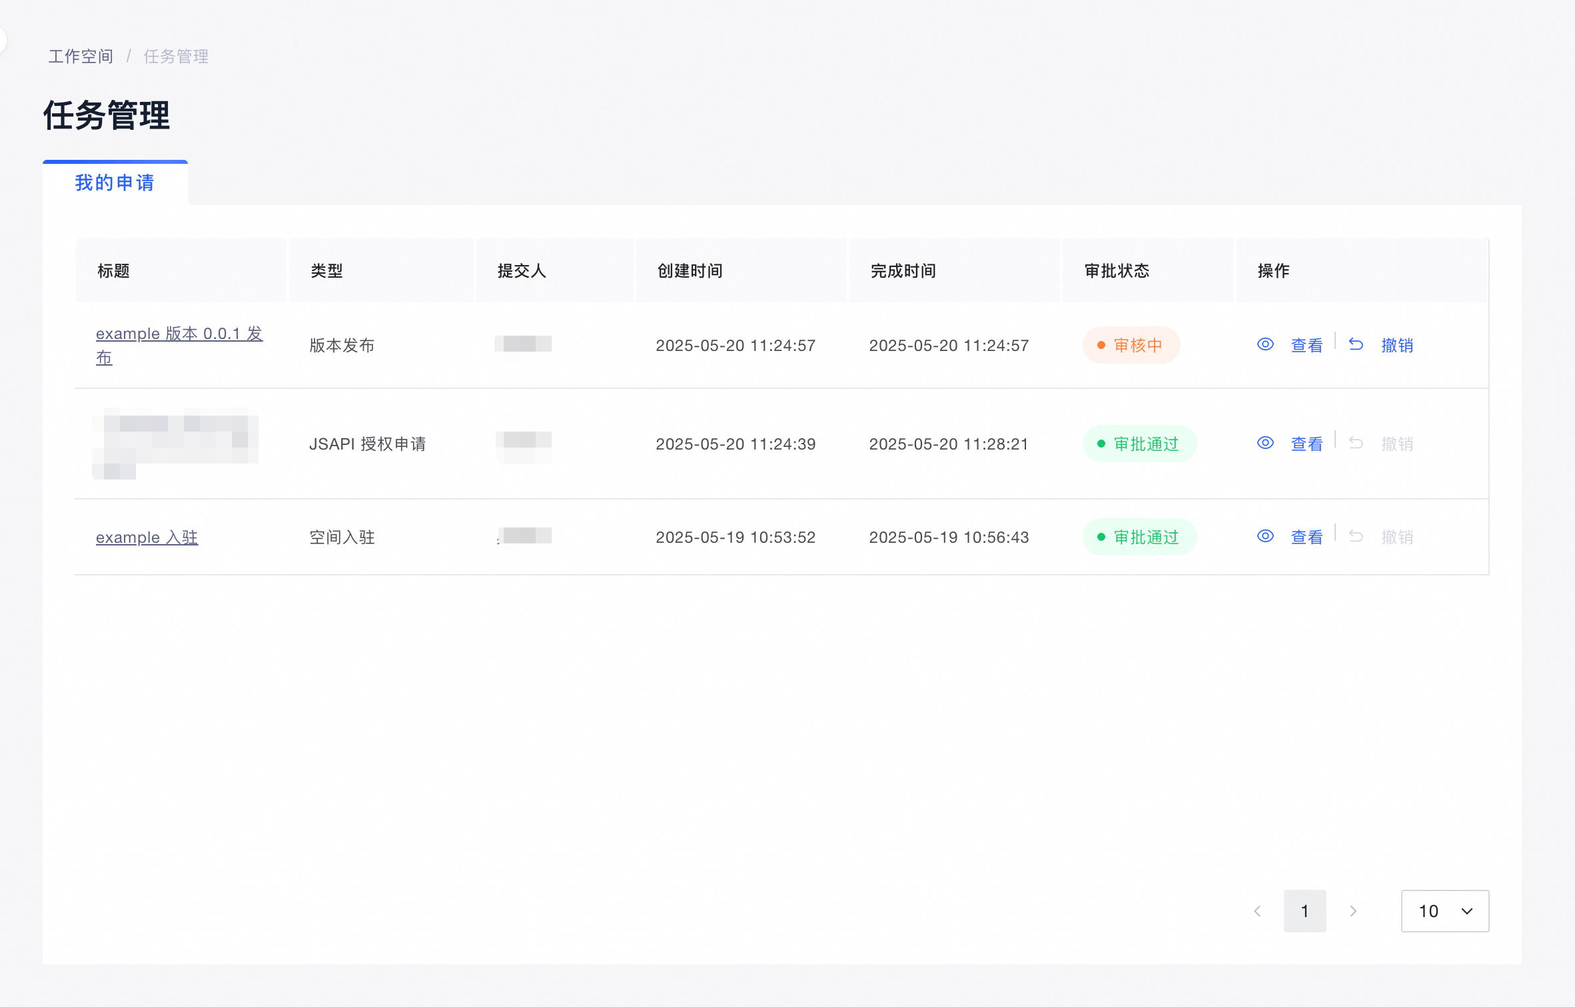Click created time 2025-05-20 11:24:39
1575x1007 pixels.
tap(736, 444)
